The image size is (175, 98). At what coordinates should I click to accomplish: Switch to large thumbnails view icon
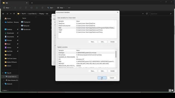point(173,90)
